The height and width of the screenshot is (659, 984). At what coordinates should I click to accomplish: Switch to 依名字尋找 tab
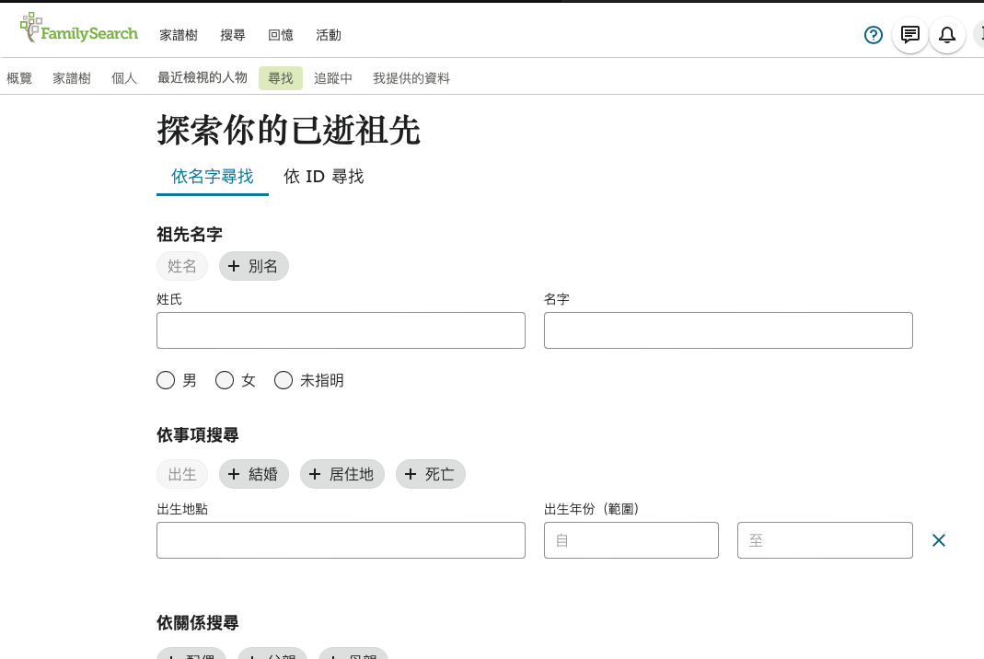[x=212, y=177]
